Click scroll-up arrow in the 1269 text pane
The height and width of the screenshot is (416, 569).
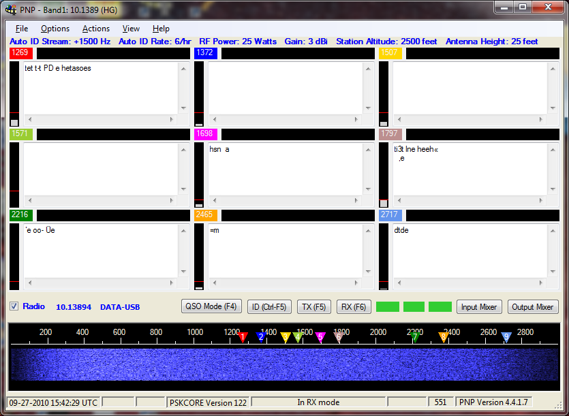[183, 69]
